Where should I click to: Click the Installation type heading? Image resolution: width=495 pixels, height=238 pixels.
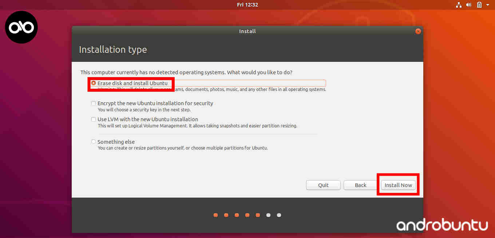(113, 49)
